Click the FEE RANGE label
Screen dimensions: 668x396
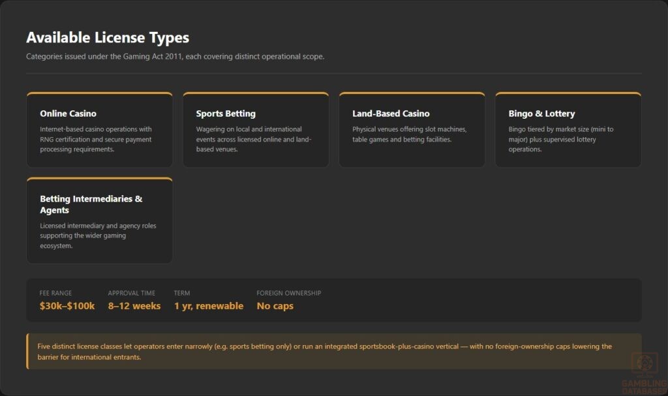56,294
